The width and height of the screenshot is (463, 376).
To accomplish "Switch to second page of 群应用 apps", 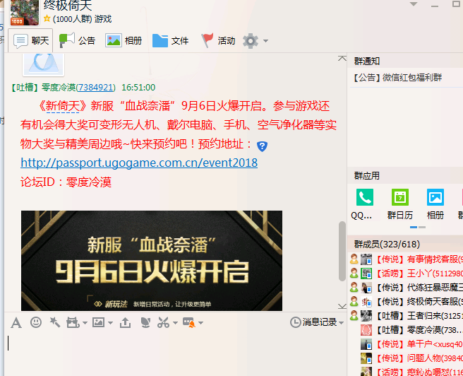I will (x=422, y=228).
